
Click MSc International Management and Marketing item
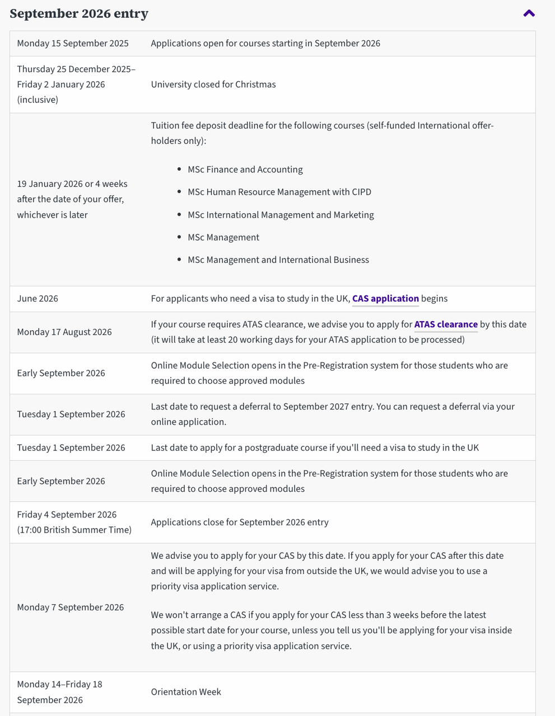(x=281, y=215)
